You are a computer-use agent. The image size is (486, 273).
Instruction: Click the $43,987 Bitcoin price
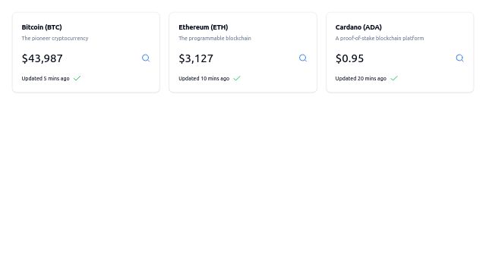tap(43, 58)
